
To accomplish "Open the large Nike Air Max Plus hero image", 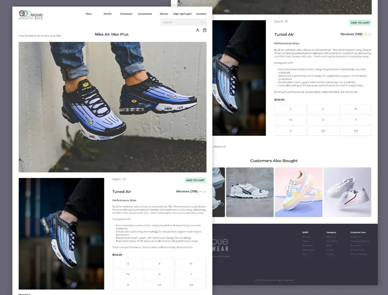I will point(112,107).
